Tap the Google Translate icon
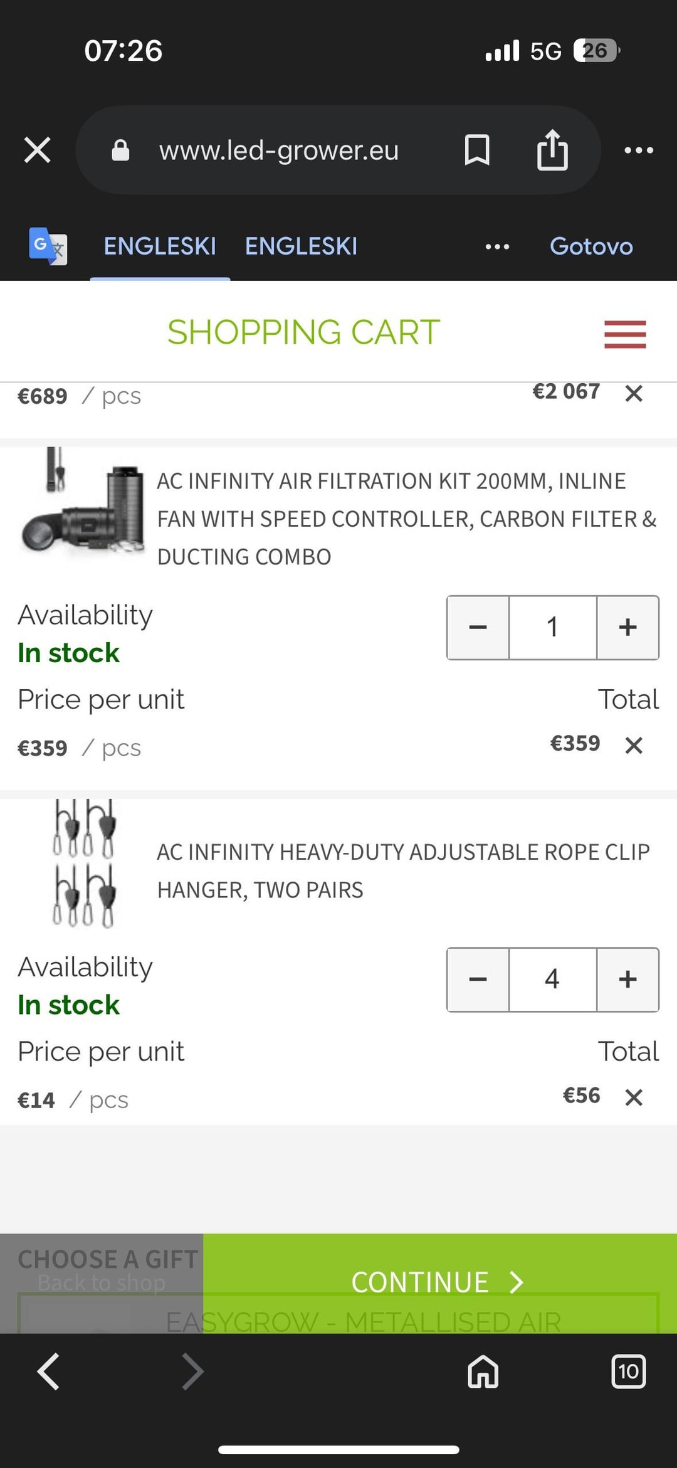 [48, 246]
